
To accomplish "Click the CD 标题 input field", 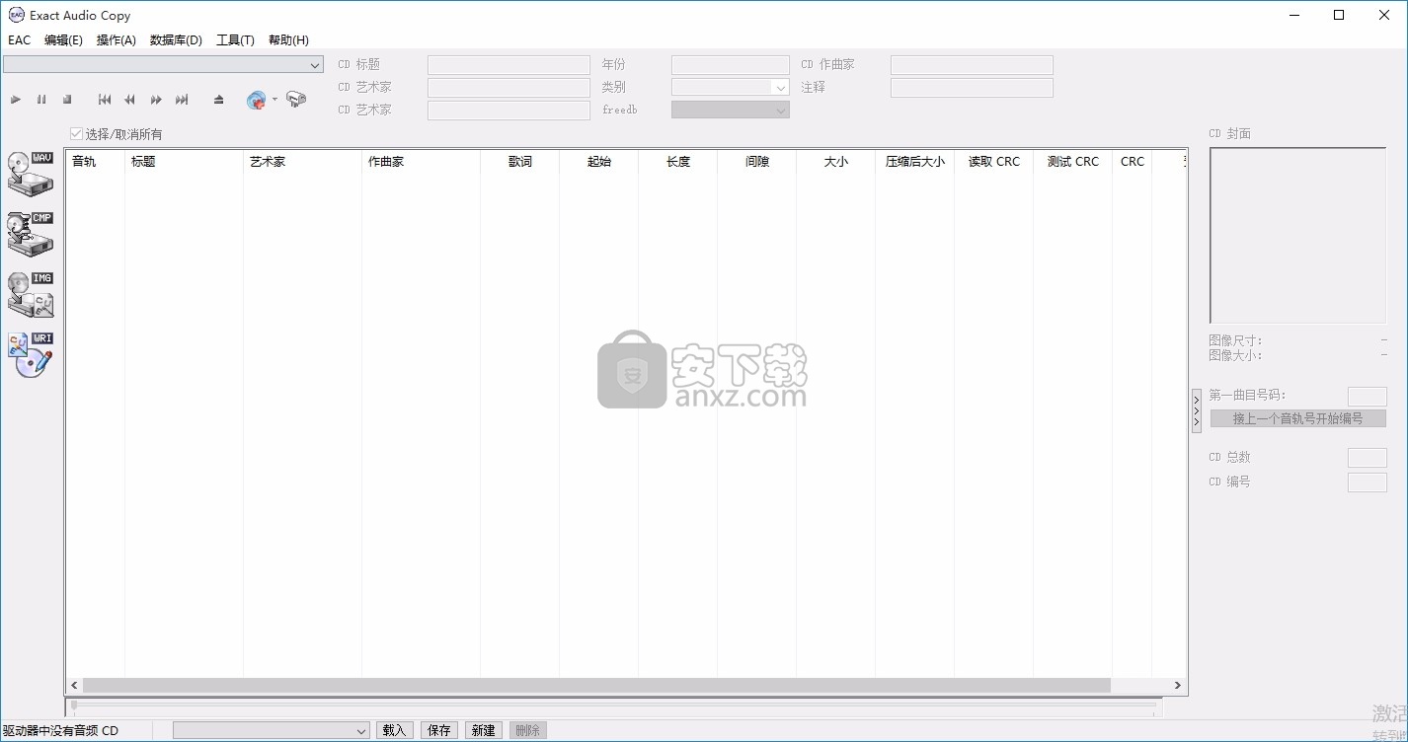I will (x=508, y=64).
